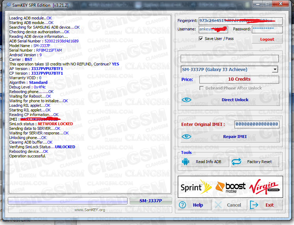Viewport: 294px width, 225px height.
Task: Toggle the Save User / Pass checkbox
Action: coord(201,39)
